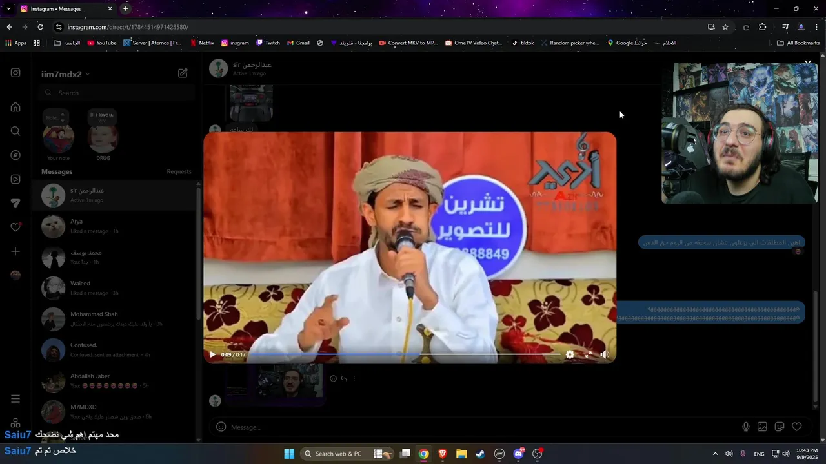Play the video in the overlay player
Screen dimensions: 826x464
click(x=213, y=354)
